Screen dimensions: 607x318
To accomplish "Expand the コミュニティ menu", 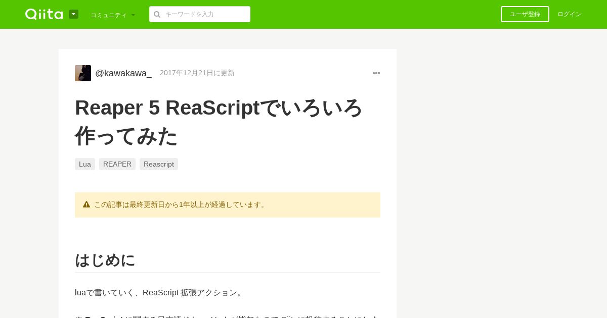I will [x=113, y=15].
